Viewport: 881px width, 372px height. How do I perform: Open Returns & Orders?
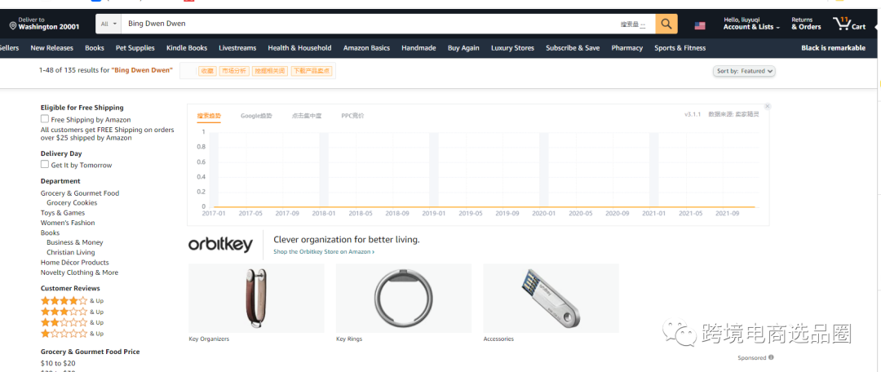(x=806, y=24)
